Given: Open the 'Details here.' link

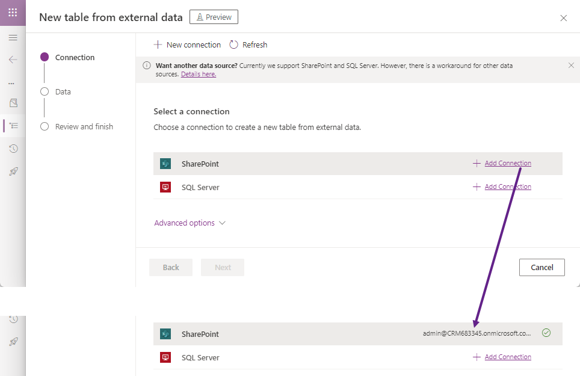Looking at the screenshot, I should (199, 74).
